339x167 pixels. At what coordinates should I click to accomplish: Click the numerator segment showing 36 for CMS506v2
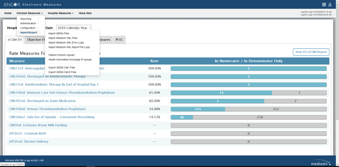[182, 117]
